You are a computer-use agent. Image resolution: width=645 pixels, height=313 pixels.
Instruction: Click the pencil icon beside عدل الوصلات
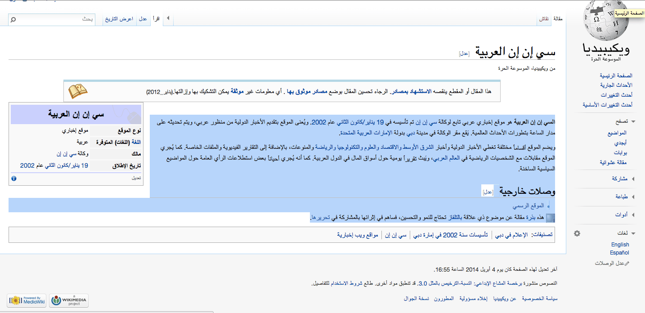point(627,263)
